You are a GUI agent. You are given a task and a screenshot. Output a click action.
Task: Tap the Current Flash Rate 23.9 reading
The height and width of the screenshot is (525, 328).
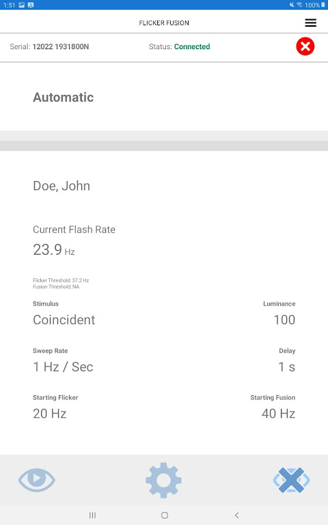(54, 250)
